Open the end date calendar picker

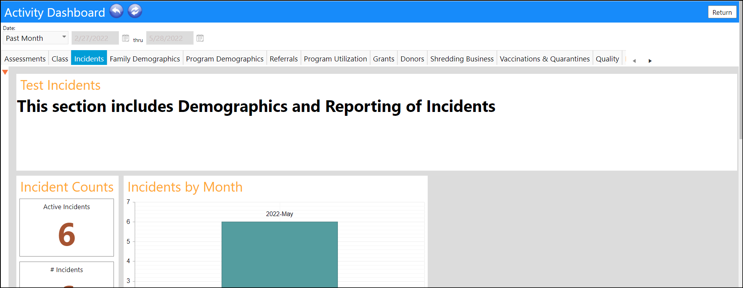[200, 38]
